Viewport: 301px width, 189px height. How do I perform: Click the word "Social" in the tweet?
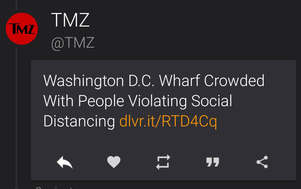(212, 101)
